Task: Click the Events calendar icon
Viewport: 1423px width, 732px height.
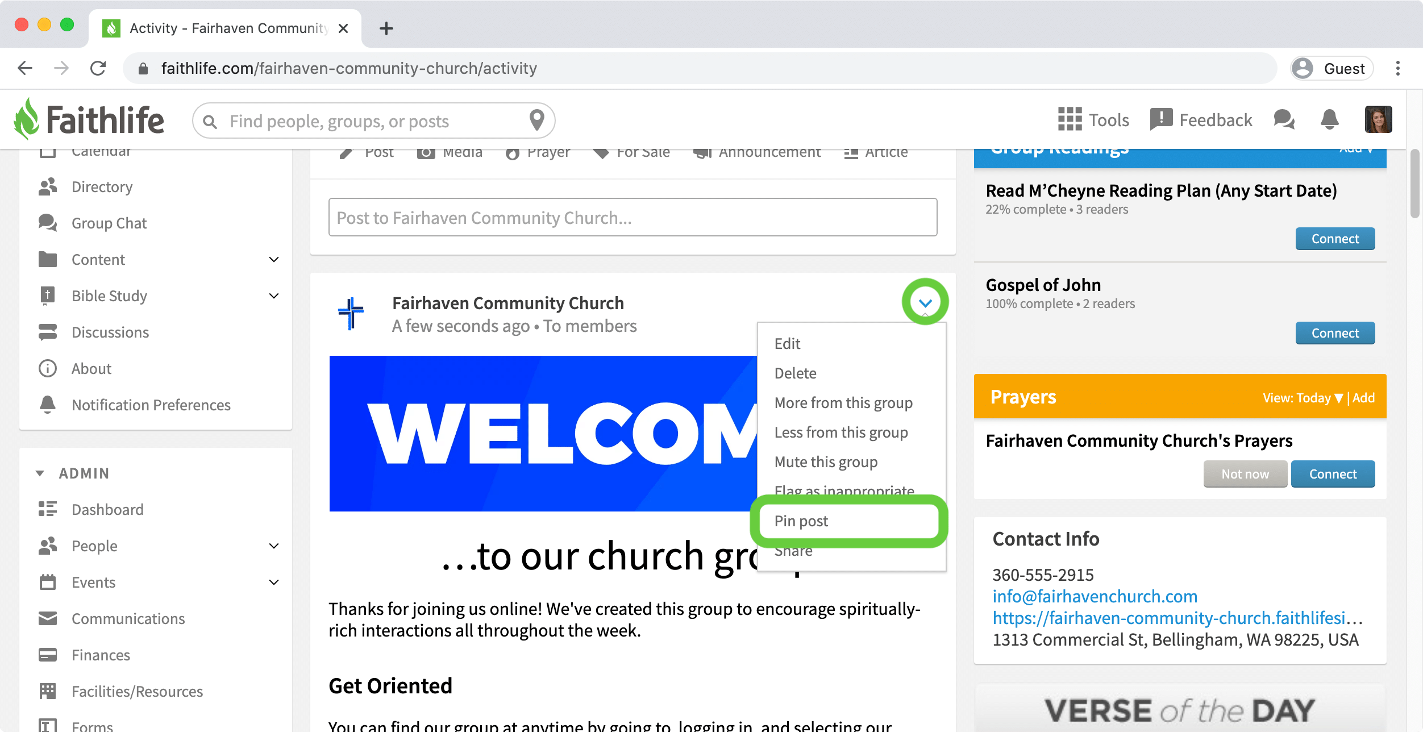Action: click(x=48, y=582)
